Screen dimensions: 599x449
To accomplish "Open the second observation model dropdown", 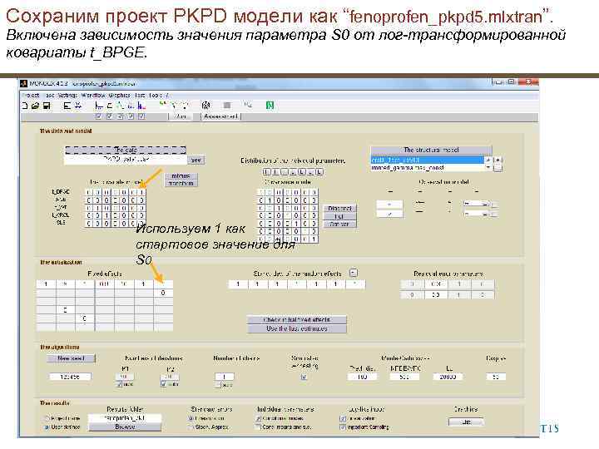I will pyautogui.click(x=477, y=215).
